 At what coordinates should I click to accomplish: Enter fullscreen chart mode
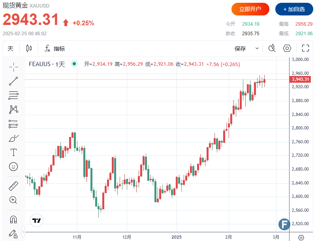pos(305,48)
